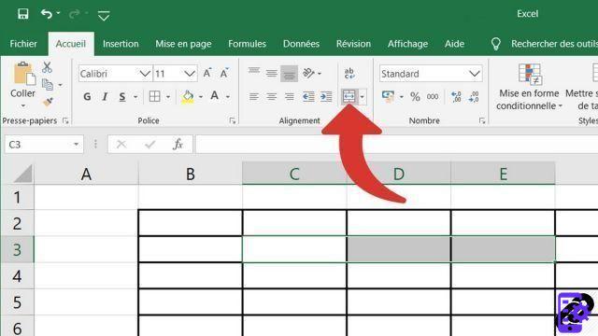This screenshot has height=336, width=598.
Task: Open the Aide tab
Action: [x=455, y=44]
